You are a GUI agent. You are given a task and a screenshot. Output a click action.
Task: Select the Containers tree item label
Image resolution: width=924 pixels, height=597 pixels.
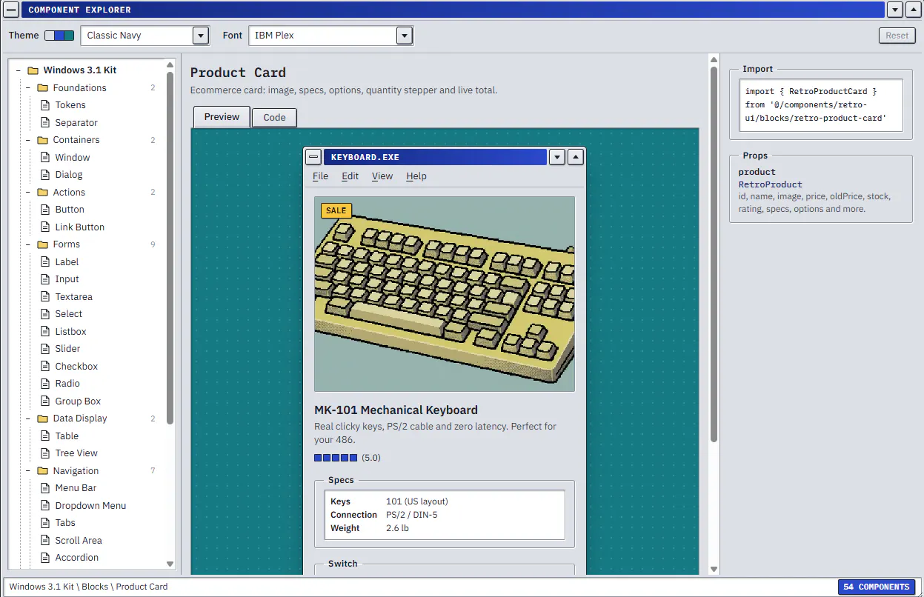coord(76,140)
